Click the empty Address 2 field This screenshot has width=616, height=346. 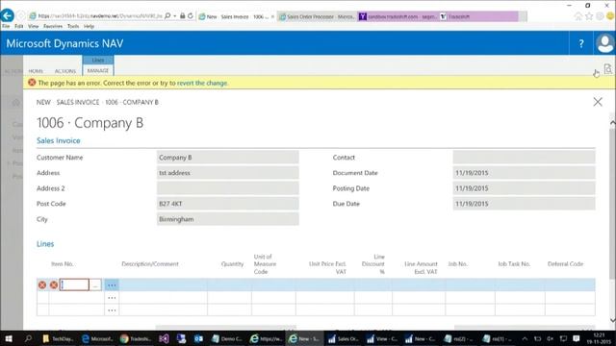(227, 188)
